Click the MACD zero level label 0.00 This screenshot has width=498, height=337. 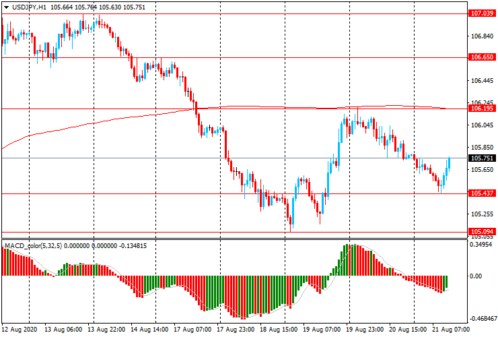[x=476, y=276]
